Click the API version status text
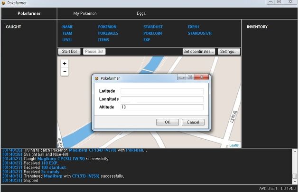 click(x=277, y=188)
